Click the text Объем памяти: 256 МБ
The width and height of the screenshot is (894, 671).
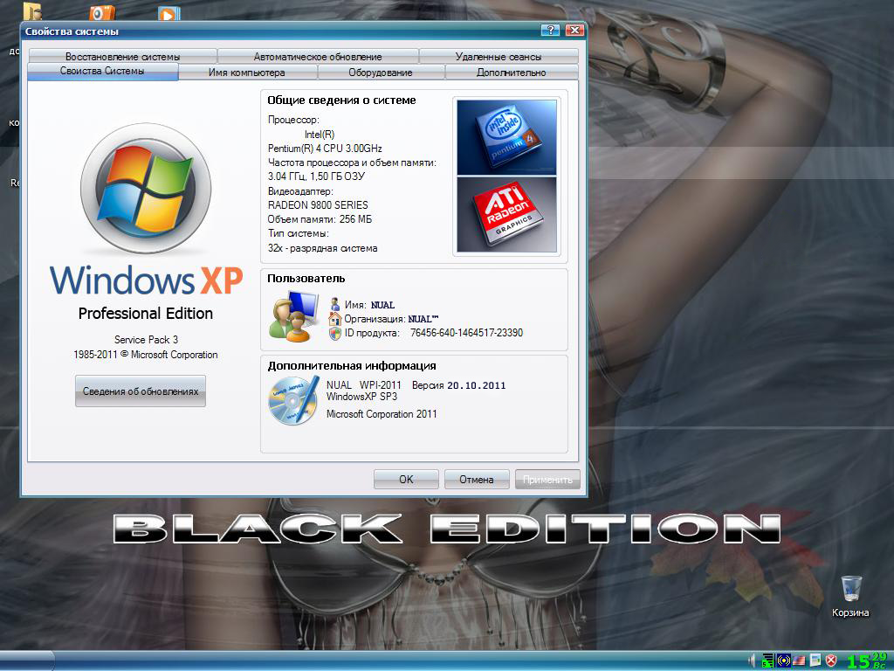[320, 219]
